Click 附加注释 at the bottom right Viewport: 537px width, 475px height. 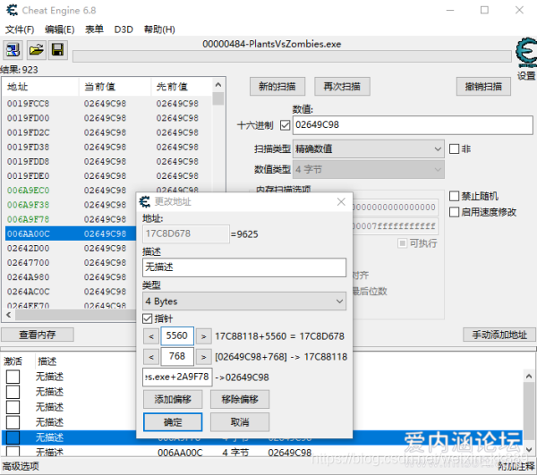(x=516, y=466)
